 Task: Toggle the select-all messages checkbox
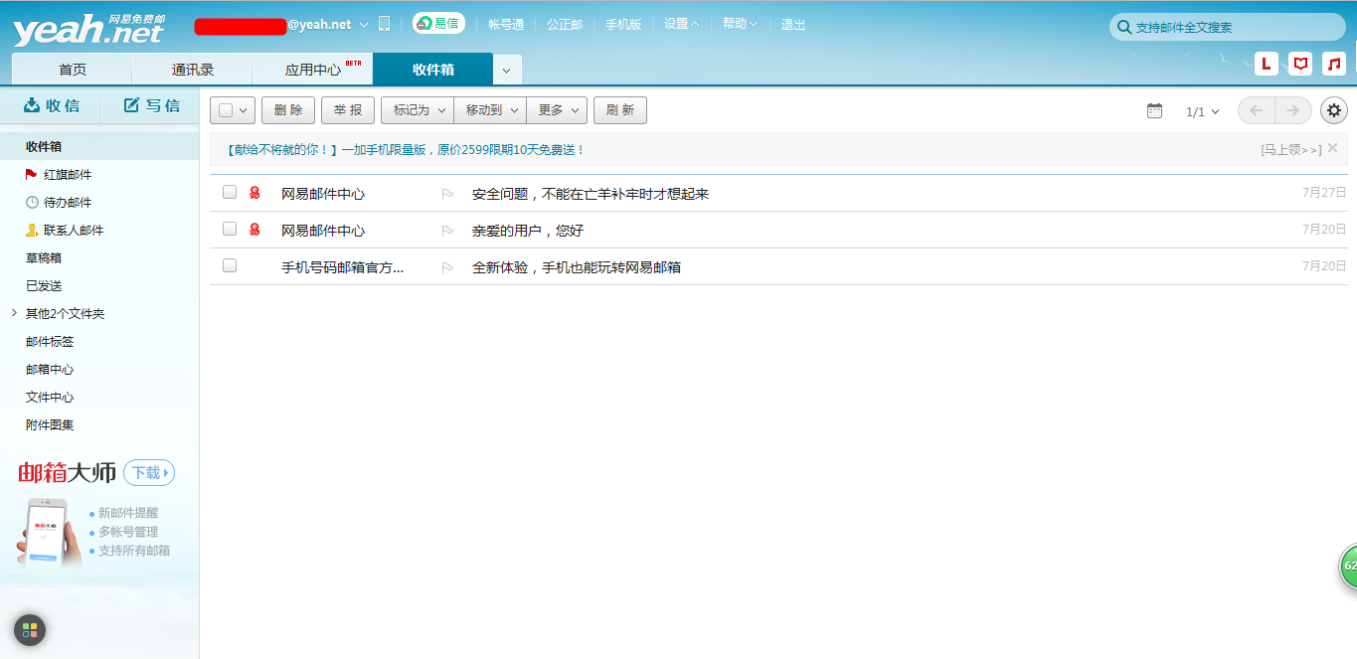pos(225,109)
